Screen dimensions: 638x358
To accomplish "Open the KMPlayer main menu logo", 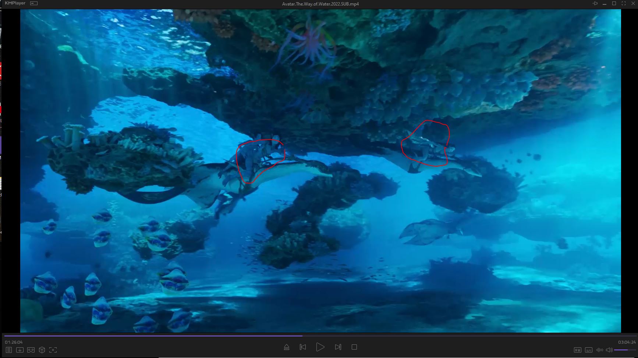I will pyautogui.click(x=15, y=3).
